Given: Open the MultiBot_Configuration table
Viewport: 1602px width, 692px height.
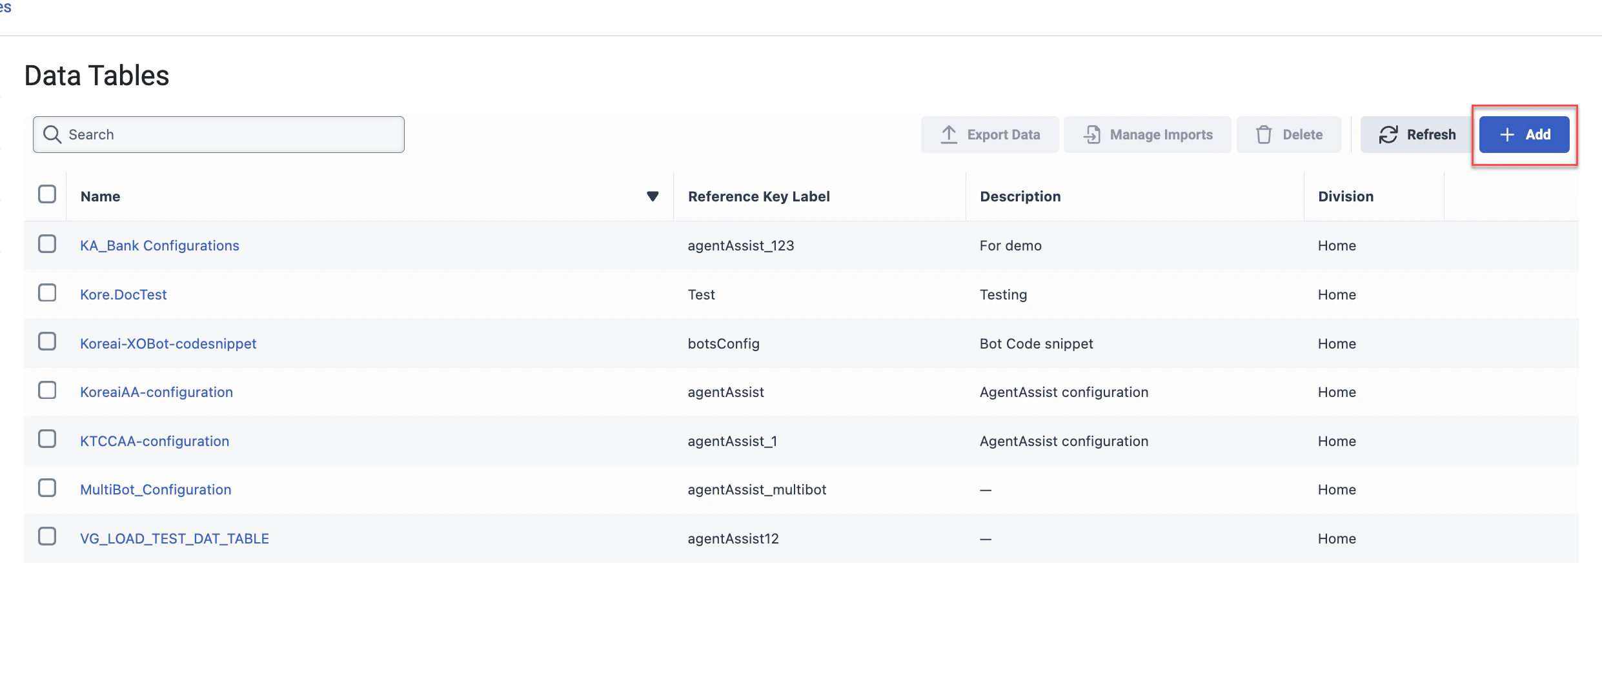Looking at the screenshot, I should (155, 489).
